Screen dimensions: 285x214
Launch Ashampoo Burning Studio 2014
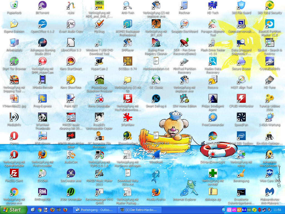point(43,43)
